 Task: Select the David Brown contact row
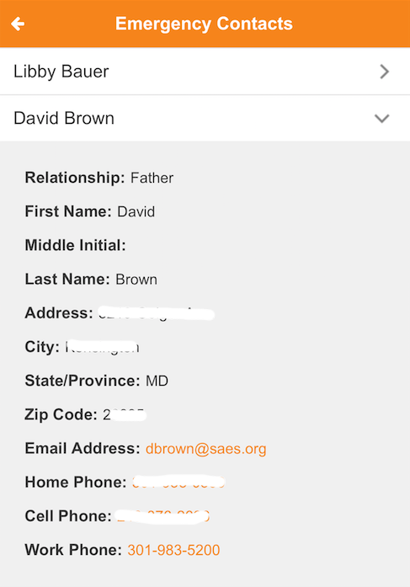click(x=205, y=118)
